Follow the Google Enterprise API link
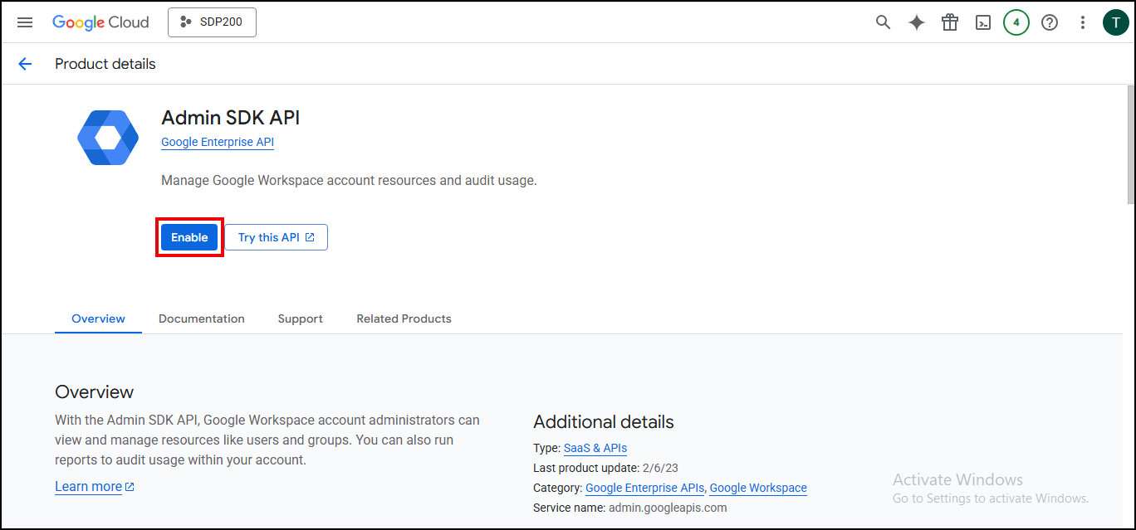The image size is (1136, 530). click(x=218, y=142)
